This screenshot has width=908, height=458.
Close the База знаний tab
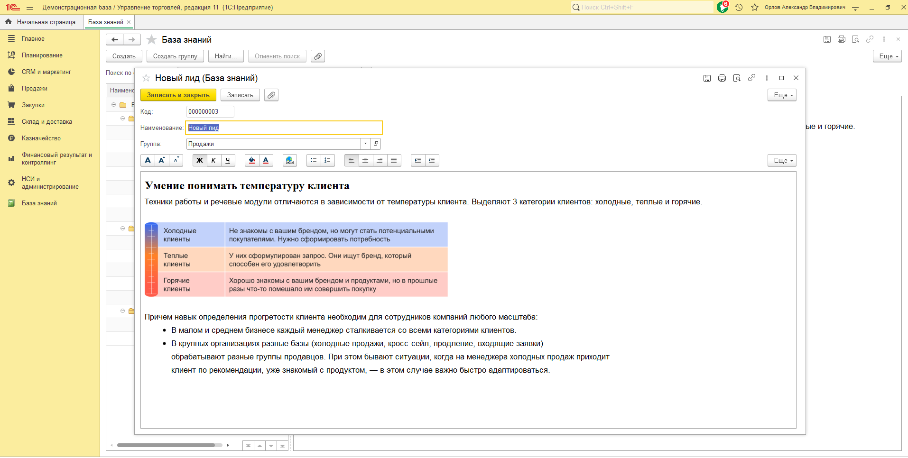(129, 22)
